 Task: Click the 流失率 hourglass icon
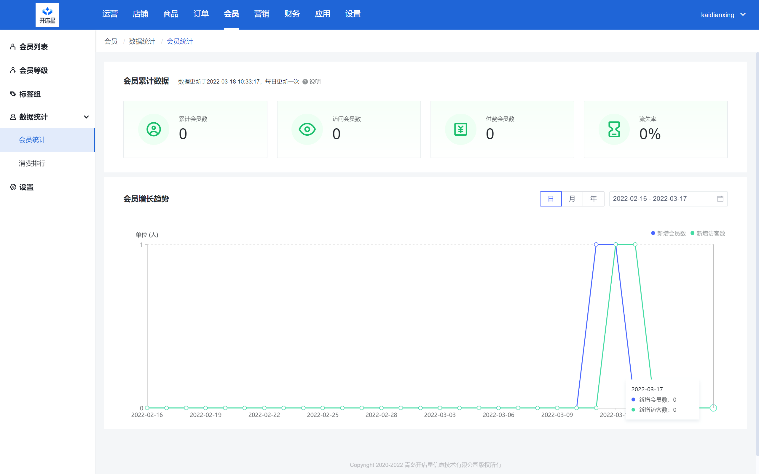tap(614, 129)
